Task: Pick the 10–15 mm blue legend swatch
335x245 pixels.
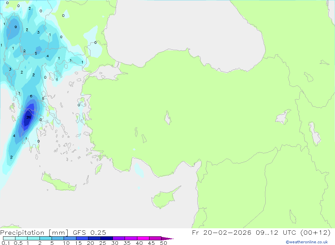Action: click(70, 238)
